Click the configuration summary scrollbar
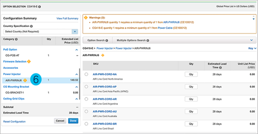This screenshot has height=134, width=258. [80, 84]
